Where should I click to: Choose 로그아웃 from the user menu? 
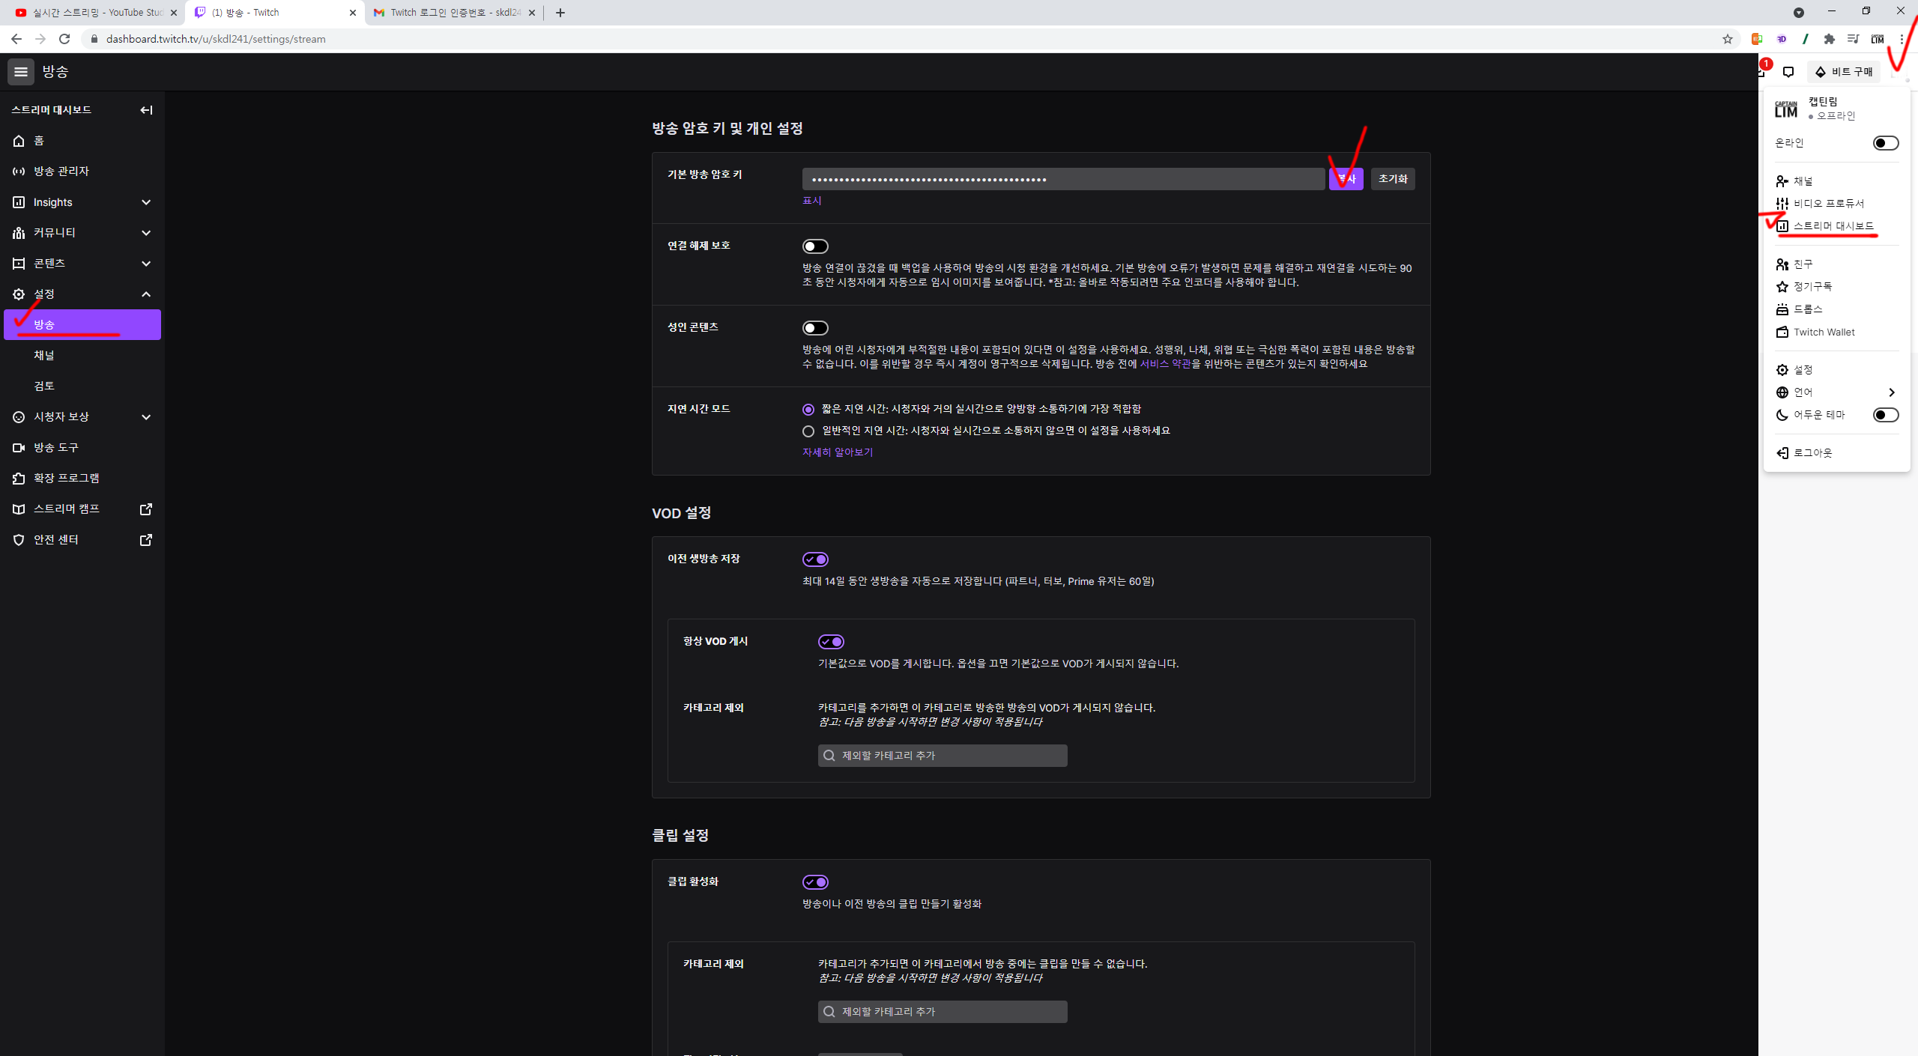coord(1812,453)
